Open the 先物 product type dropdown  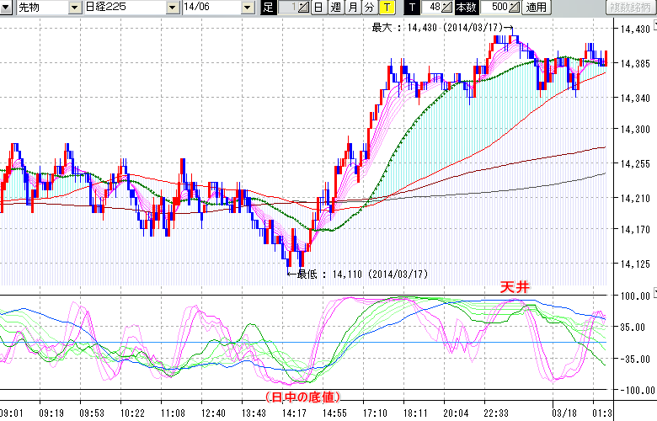tap(76, 8)
